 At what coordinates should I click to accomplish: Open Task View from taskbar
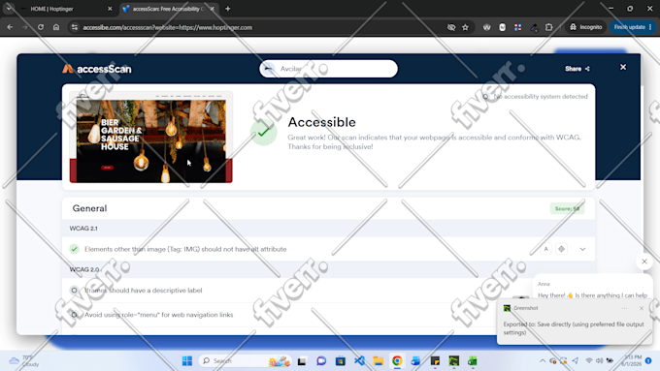click(x=302, y=361)
